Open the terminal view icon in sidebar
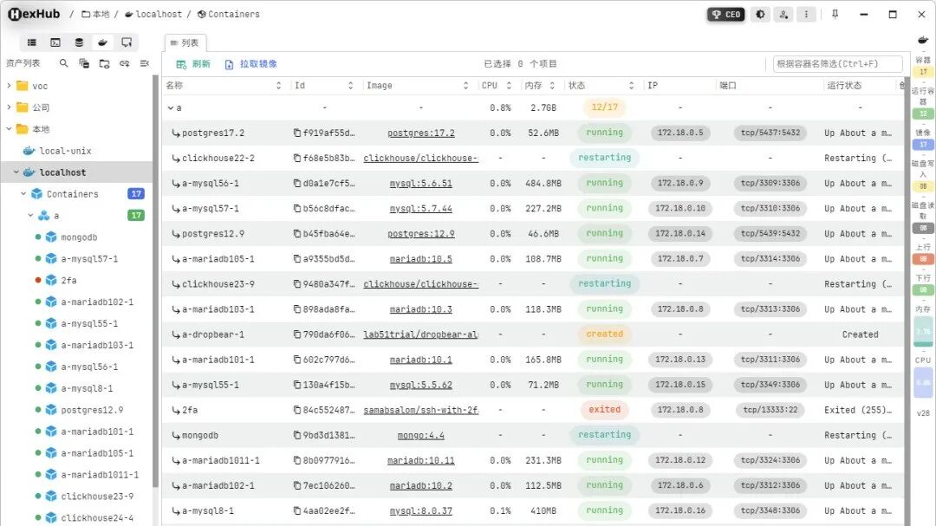Image resolution: width=936 pixels, height=526 pixels. [x=55, y=42]
